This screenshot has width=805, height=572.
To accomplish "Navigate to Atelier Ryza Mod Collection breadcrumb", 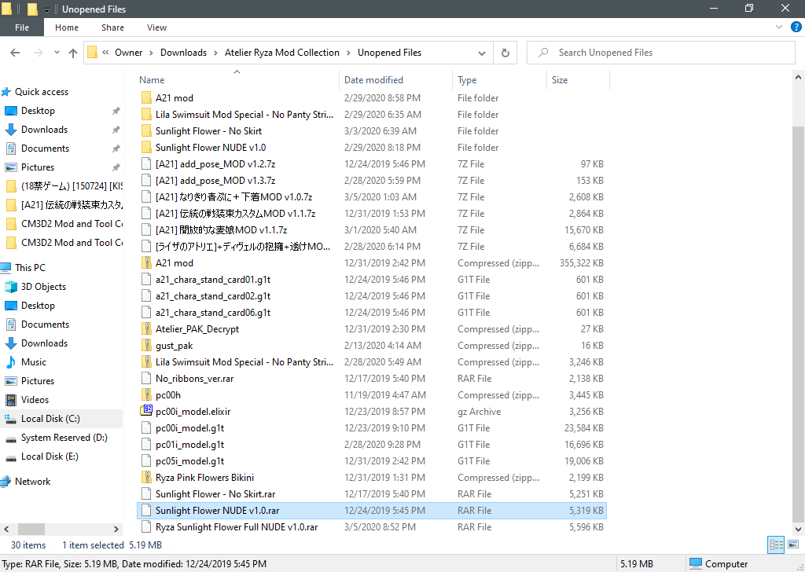I will pyautogui.click(x=282, y=53).
